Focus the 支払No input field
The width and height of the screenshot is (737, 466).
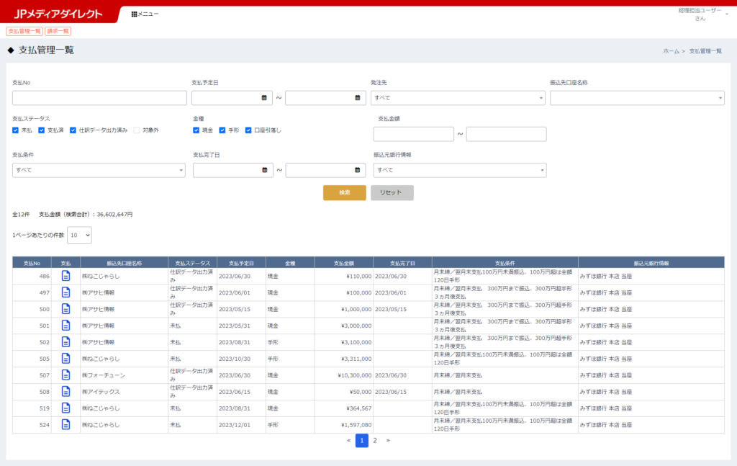99,98
